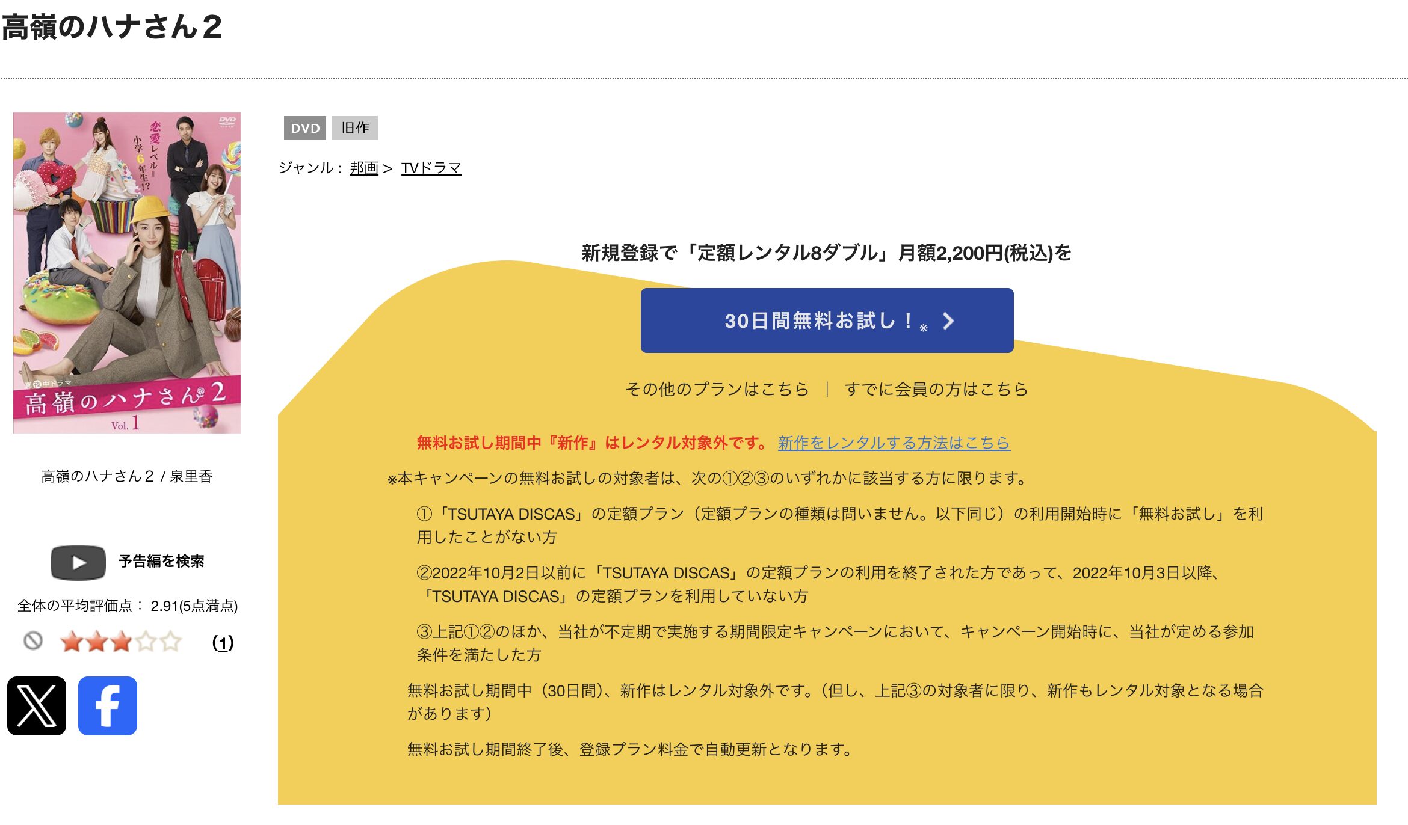Click 予告編を検索 text
The width and height of the screenshot is (1408, 825).
pyautogui.click(x=161, y=561)
